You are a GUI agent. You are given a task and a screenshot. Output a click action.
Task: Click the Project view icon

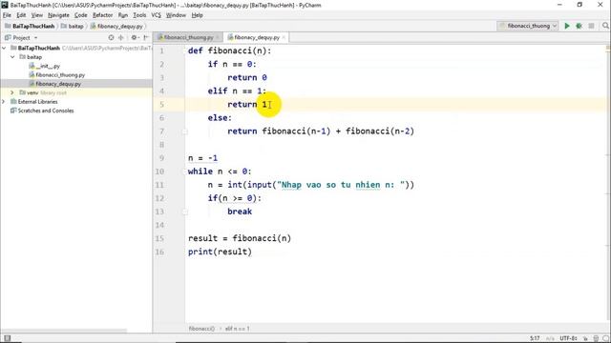pos(8,38)
